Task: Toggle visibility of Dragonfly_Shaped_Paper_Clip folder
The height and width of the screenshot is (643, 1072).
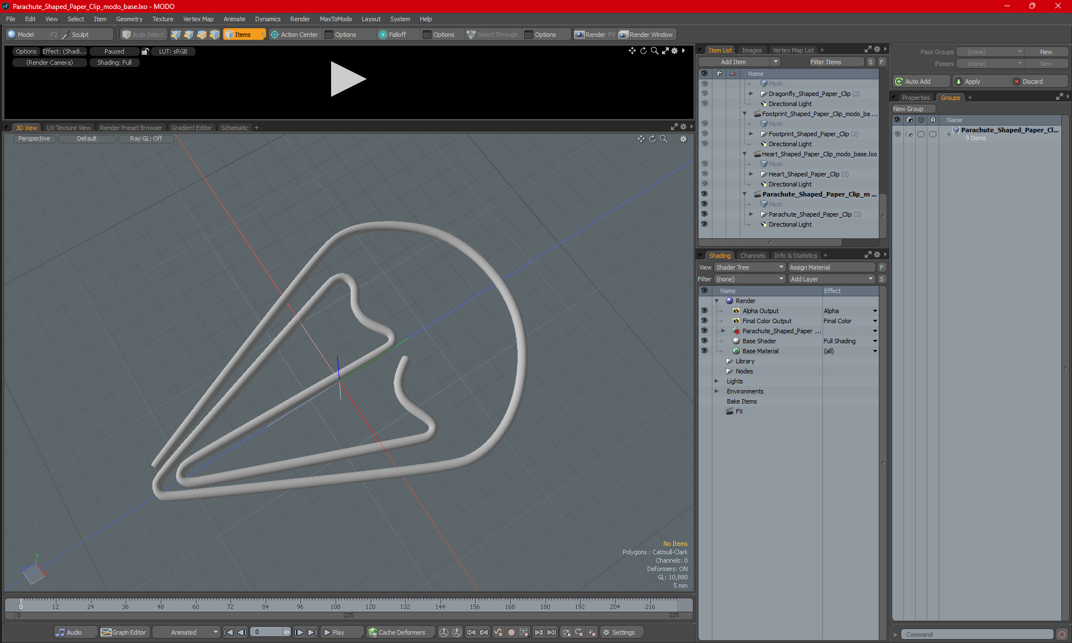Action: click(705, 94)
